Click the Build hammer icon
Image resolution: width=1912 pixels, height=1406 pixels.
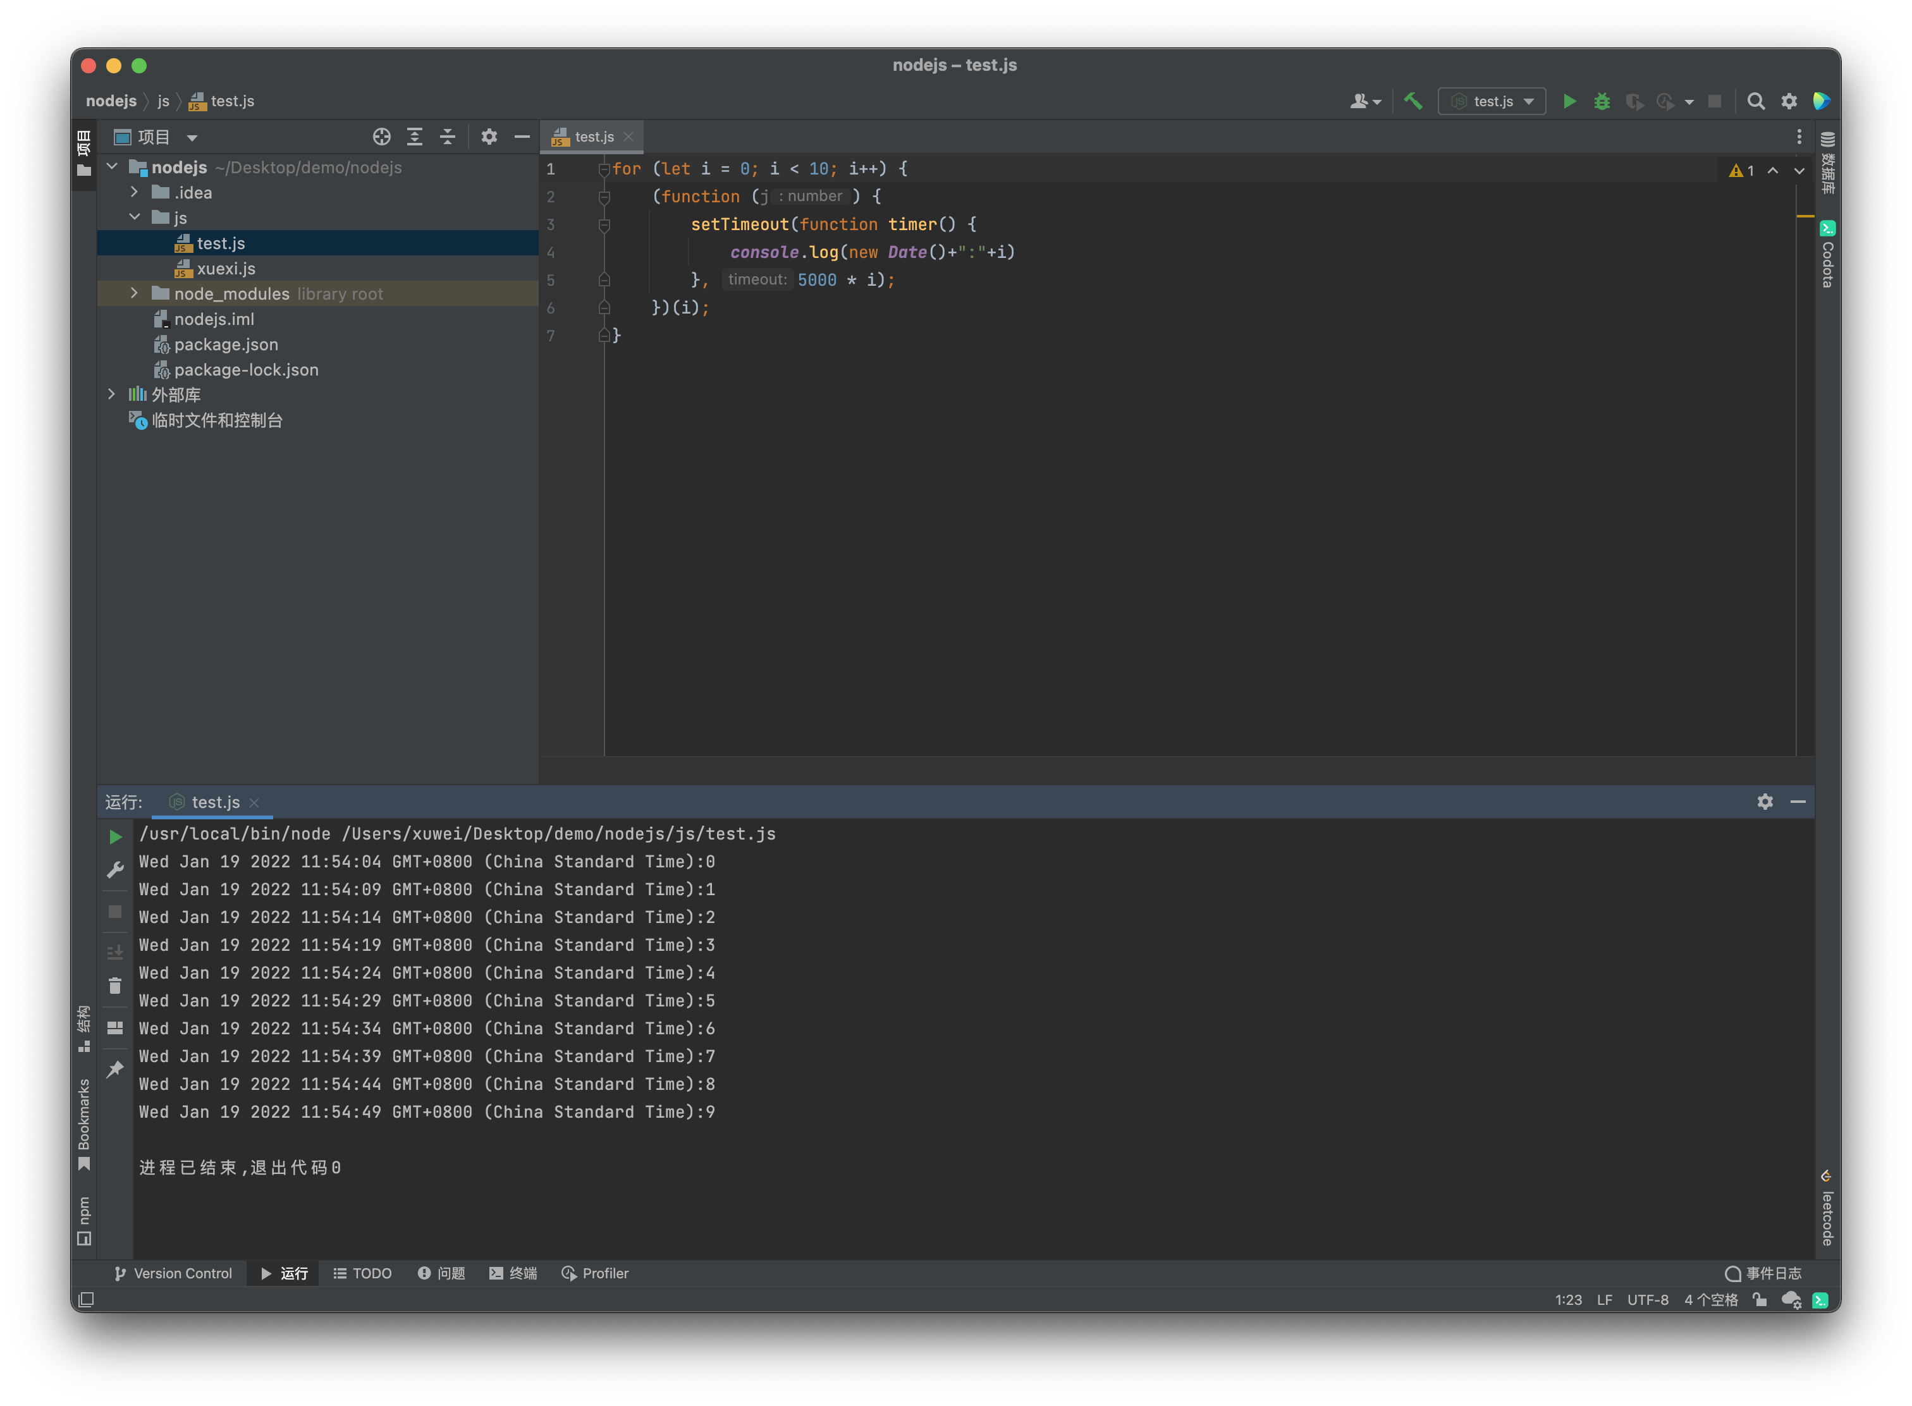click(1413, 101)
